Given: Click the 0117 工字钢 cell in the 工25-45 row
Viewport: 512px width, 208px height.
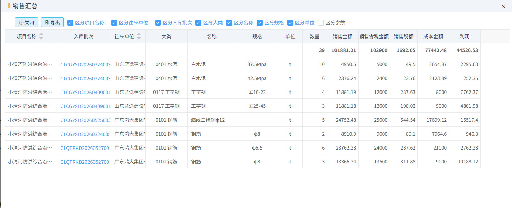Looking at the screenshot, I should pyautogui.click(x=166, y=106).
